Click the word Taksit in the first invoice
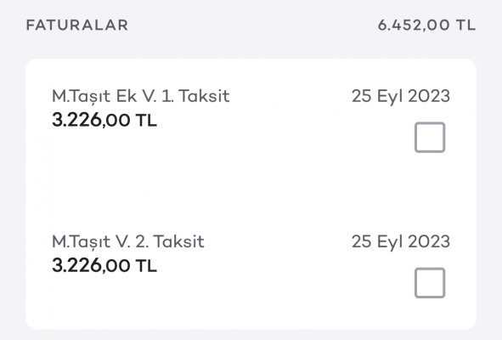 [204, 96]
